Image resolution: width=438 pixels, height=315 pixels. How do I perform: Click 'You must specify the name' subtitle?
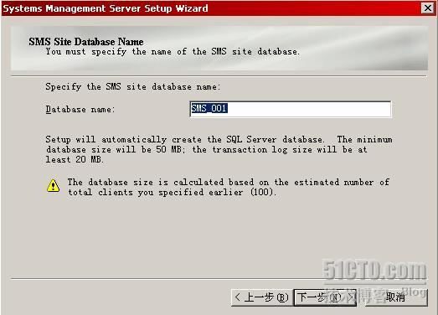pos(173,52)
